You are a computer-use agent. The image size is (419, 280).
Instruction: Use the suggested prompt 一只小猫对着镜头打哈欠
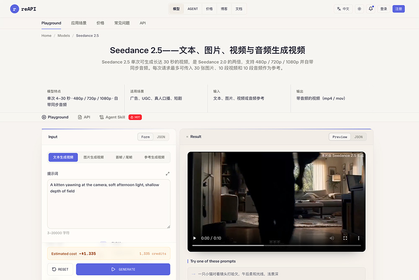277,274
